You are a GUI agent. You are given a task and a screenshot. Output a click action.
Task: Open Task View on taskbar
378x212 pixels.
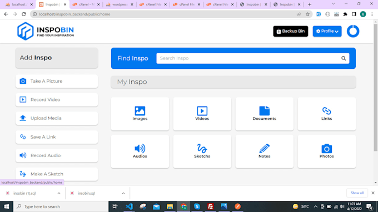[115, 206]
